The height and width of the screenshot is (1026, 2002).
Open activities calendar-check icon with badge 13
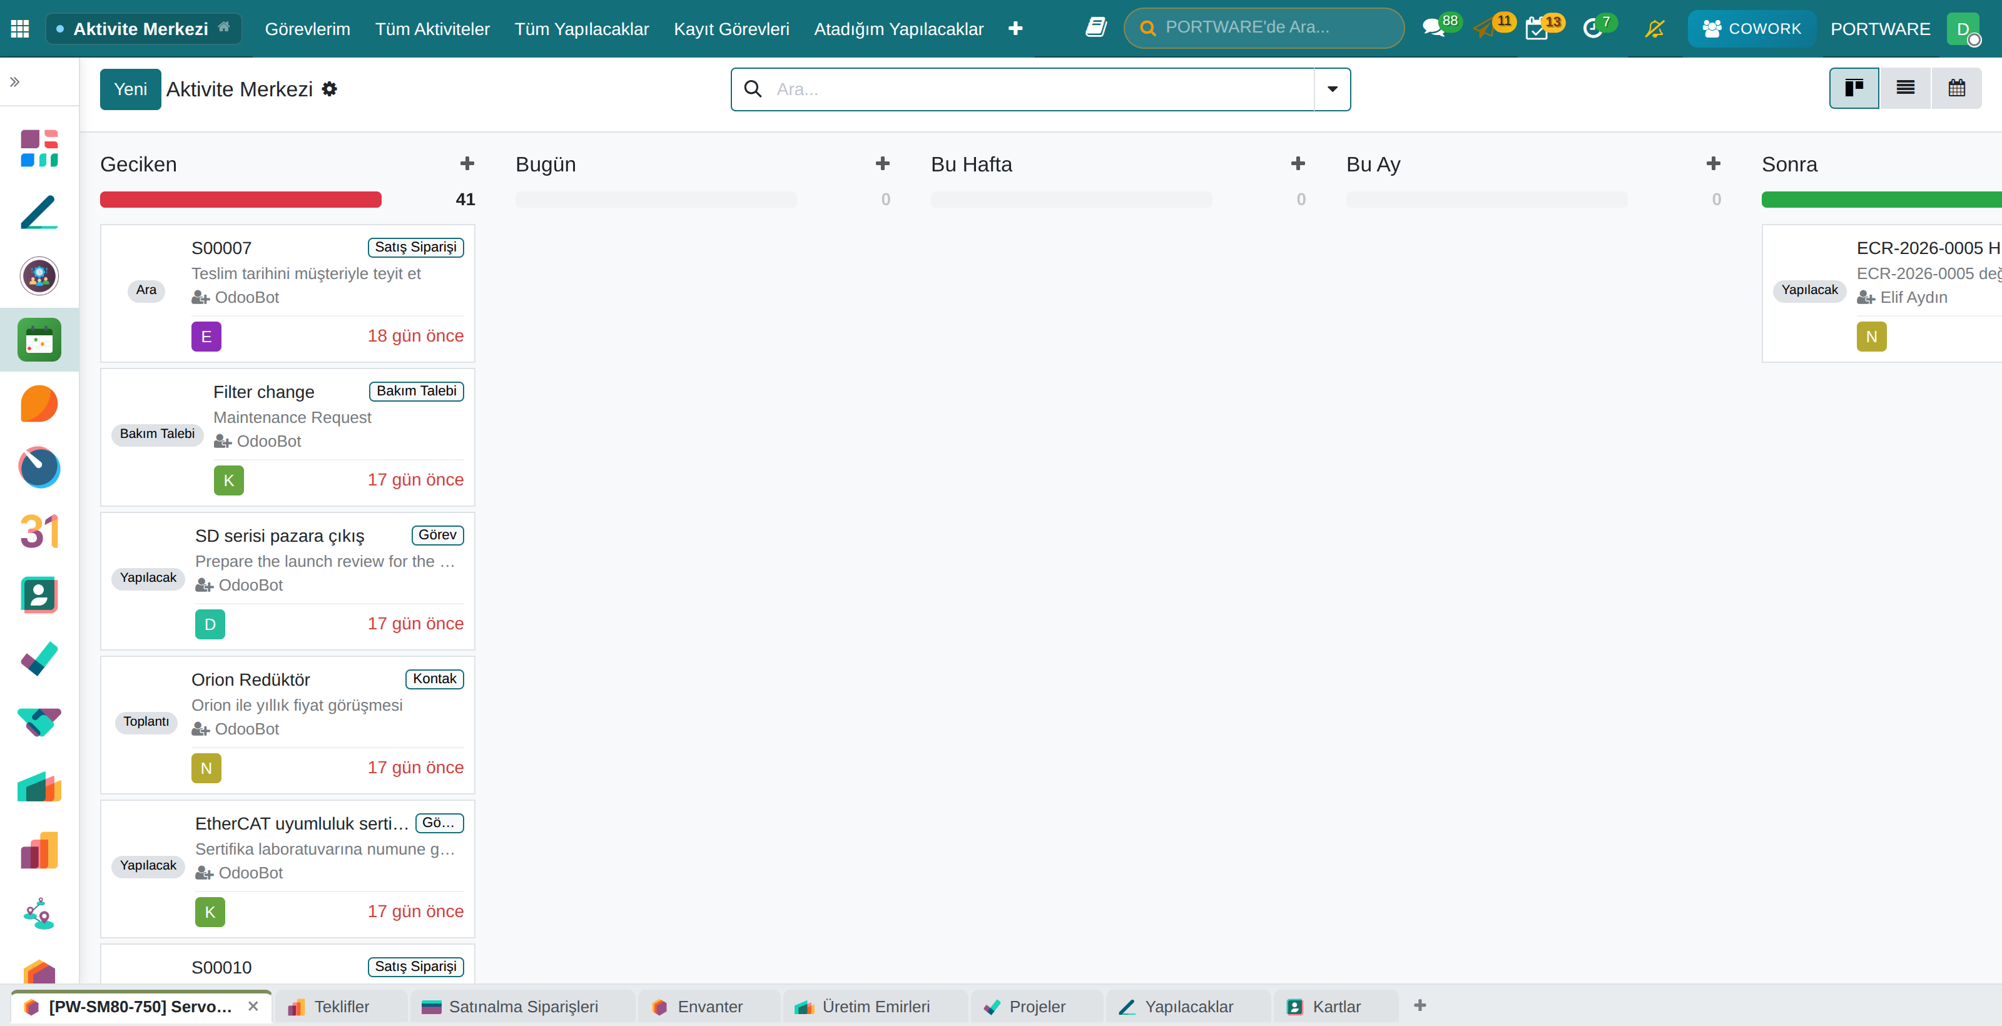[1537, 29]
